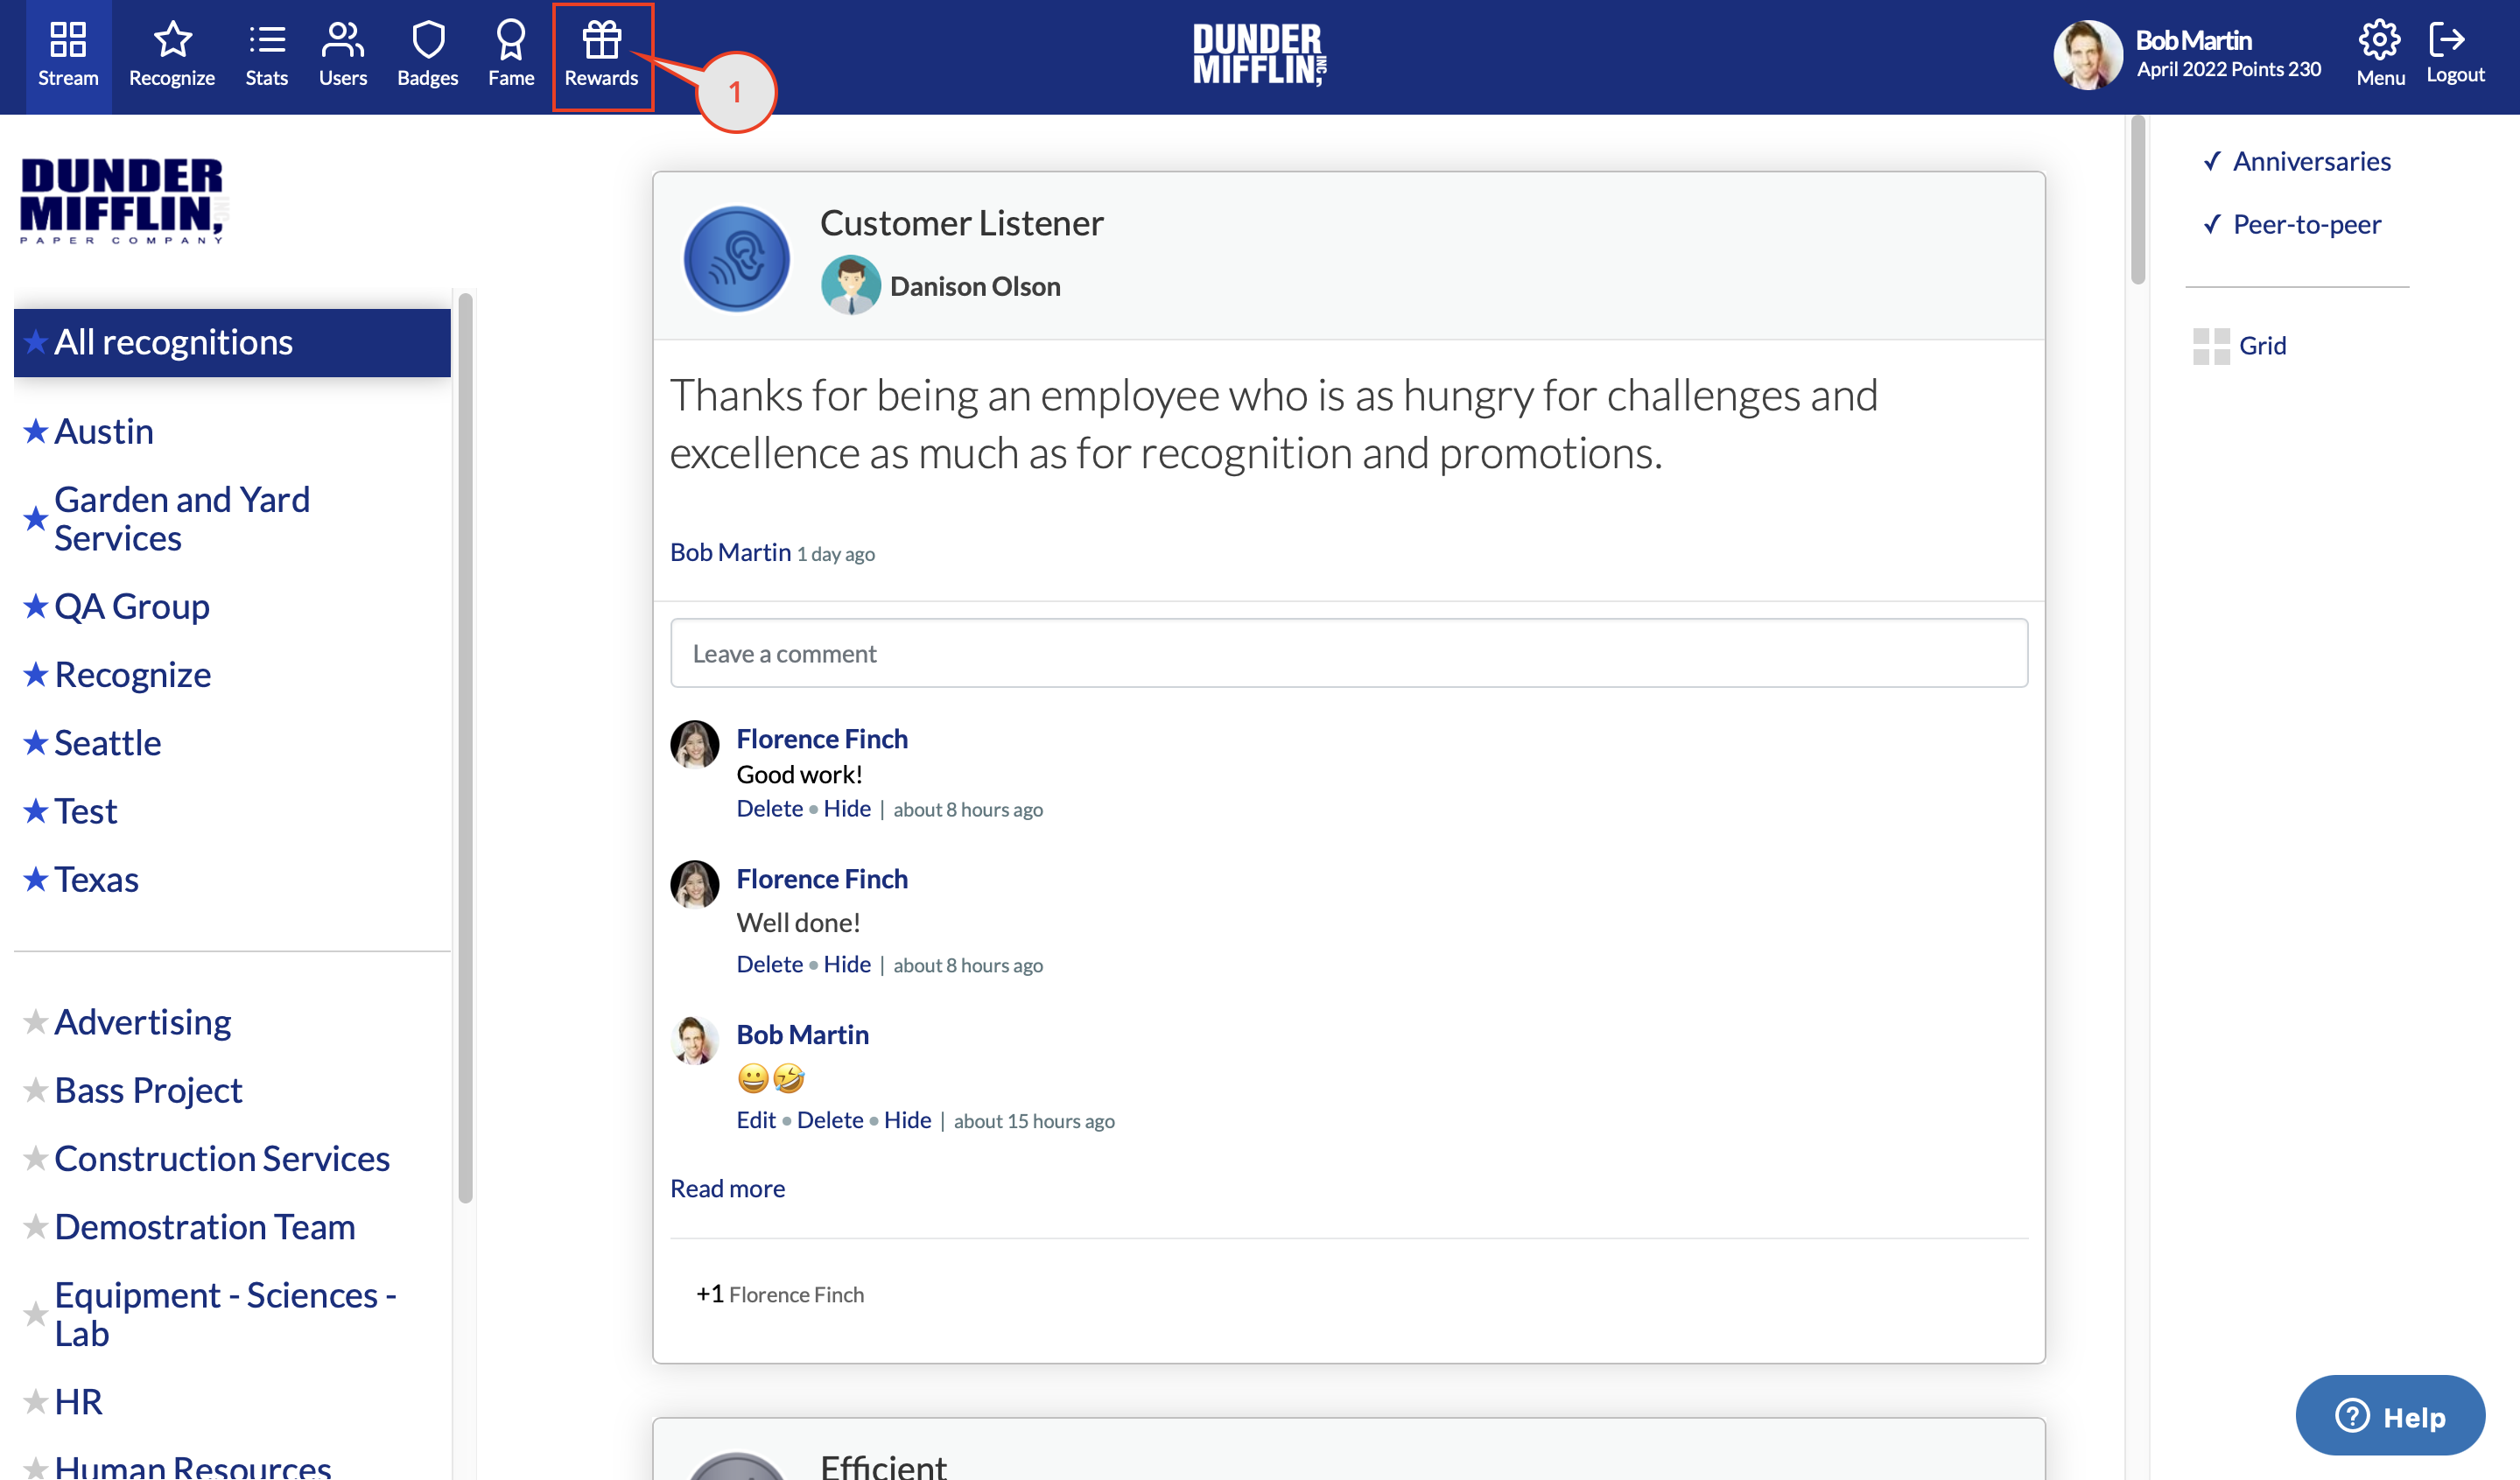Open the Rewards gift icon
2520x1480 pixels.
[602, 40]
